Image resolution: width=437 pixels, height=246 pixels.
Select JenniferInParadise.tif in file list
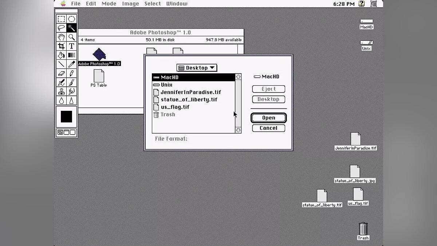coord(190,92)
